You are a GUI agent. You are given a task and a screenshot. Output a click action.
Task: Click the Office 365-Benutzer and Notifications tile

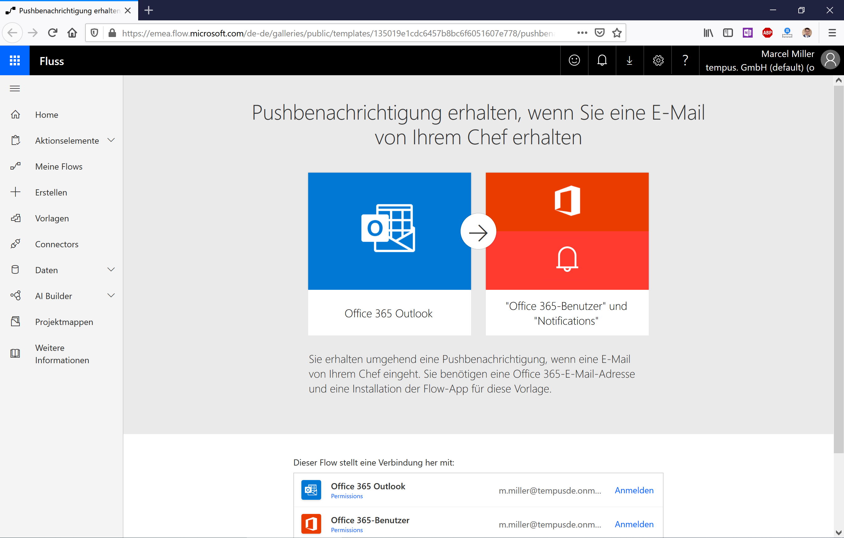567,254
